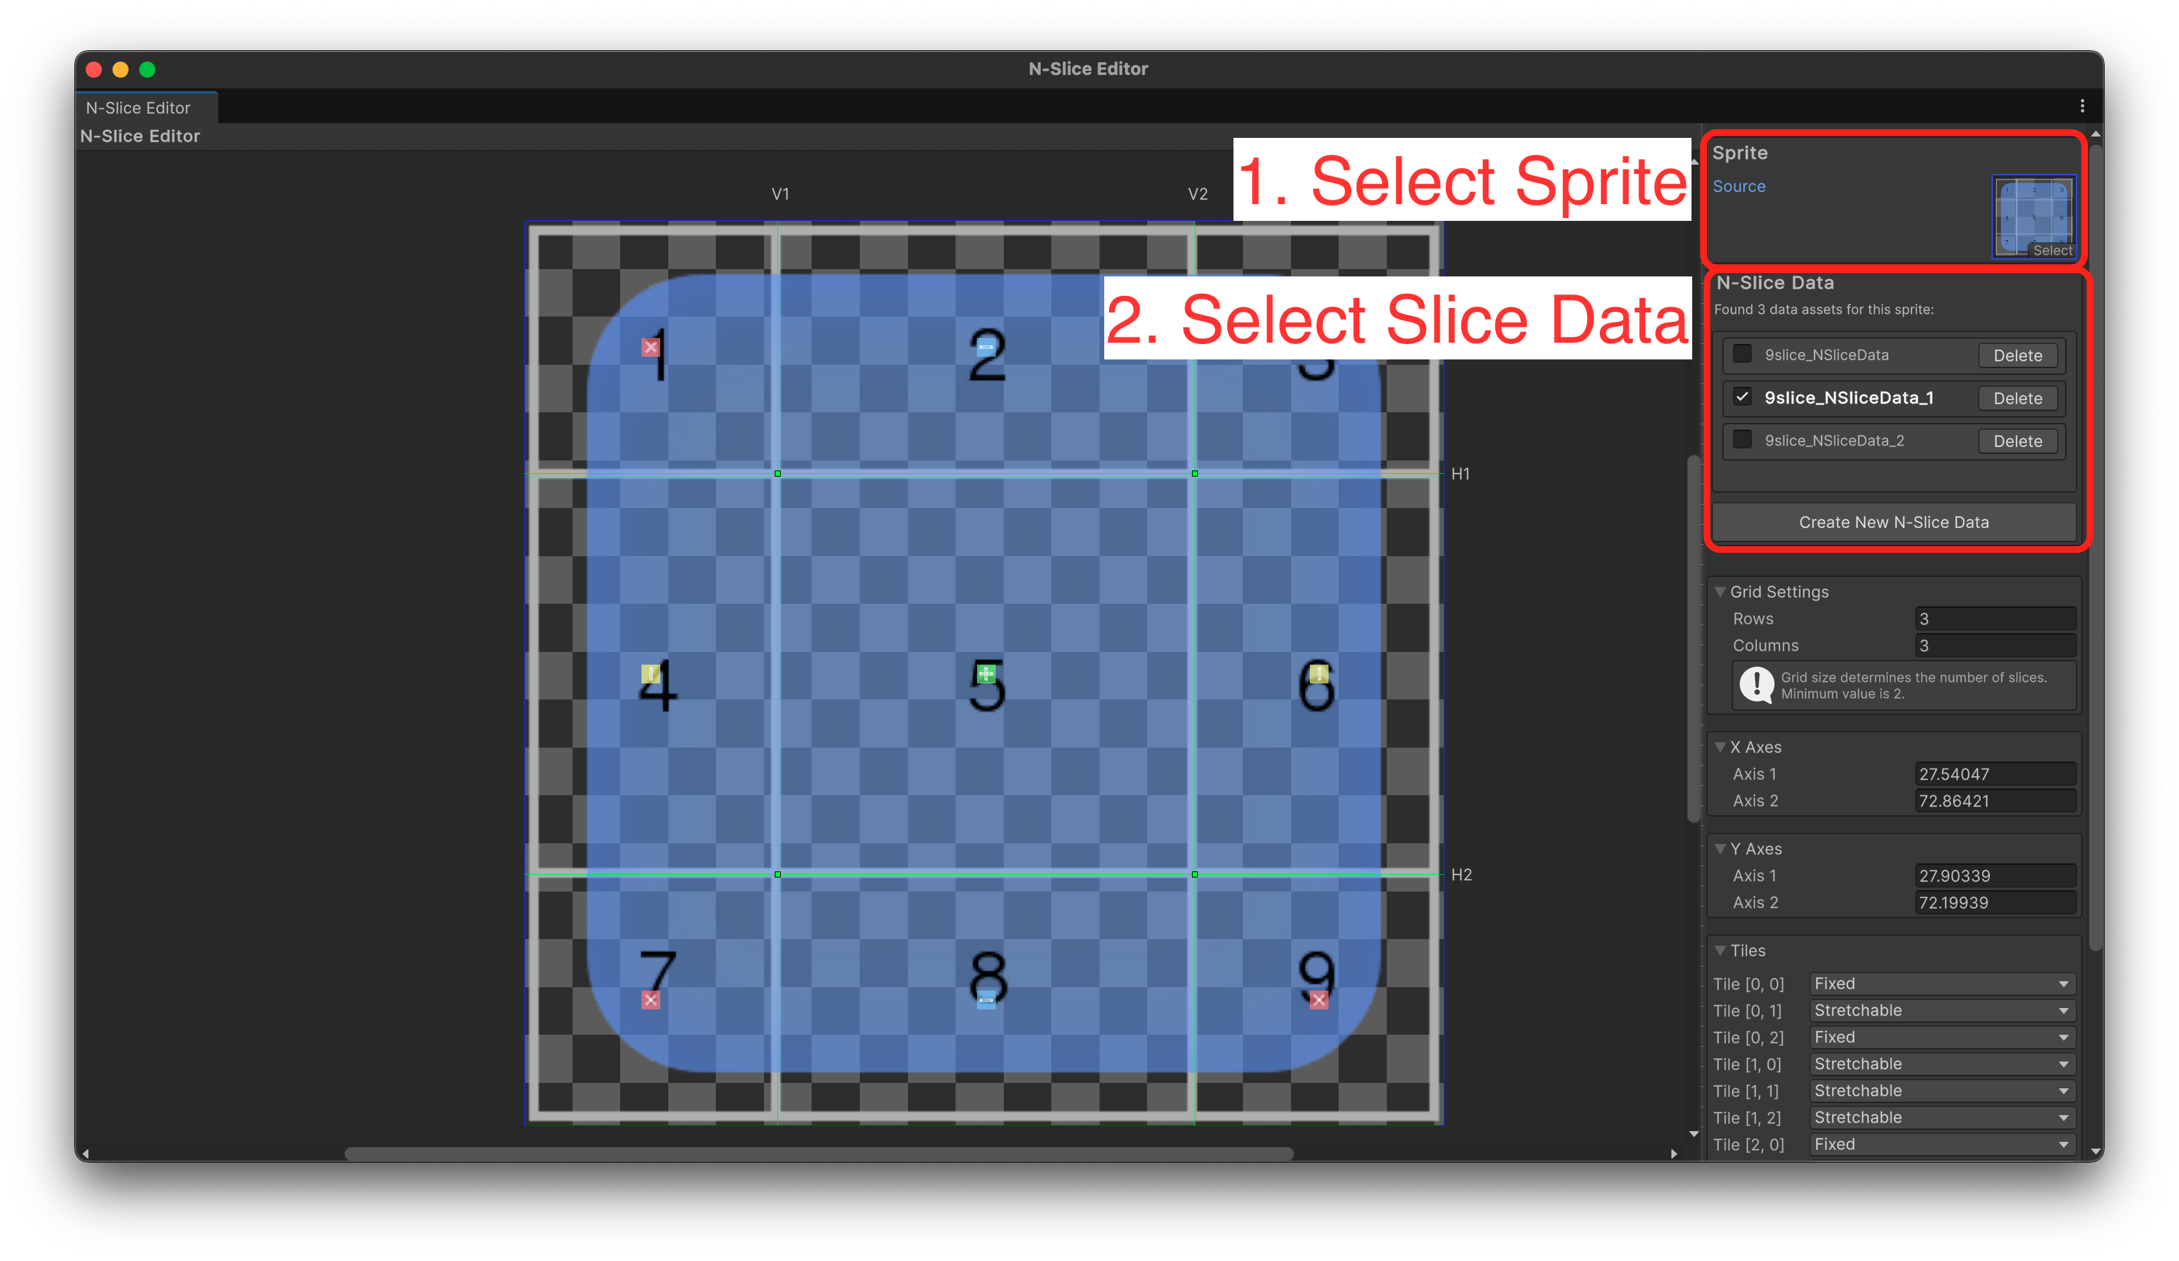Click the Source label link

coord(1739,187)
